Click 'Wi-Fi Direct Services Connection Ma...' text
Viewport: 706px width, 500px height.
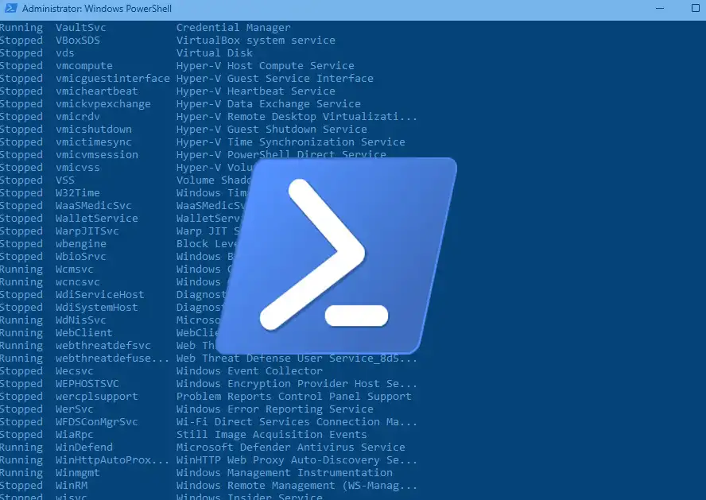point(297,421)
